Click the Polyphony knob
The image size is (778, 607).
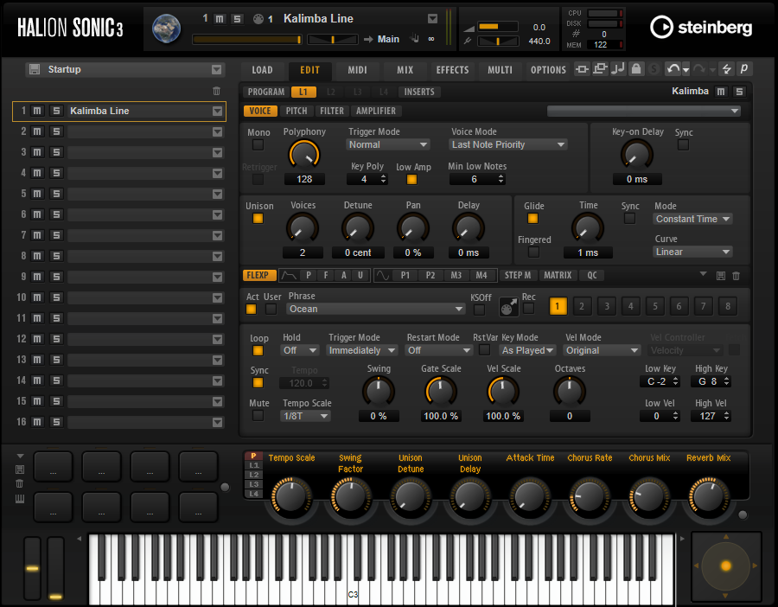point(304,155)
